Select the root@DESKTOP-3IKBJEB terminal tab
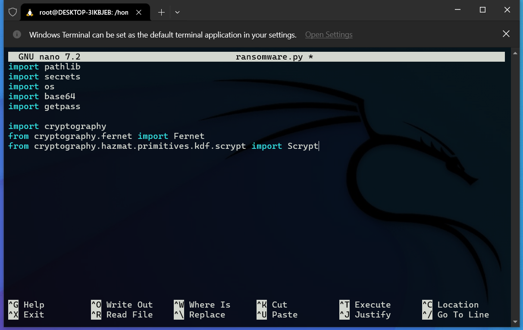 [85, 13]
